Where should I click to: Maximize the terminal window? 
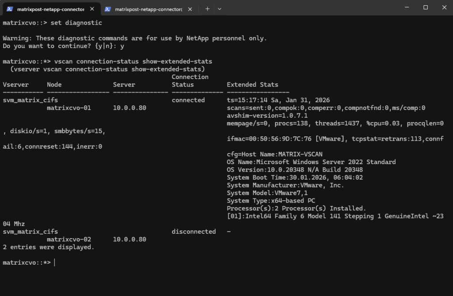coord(425,7)
